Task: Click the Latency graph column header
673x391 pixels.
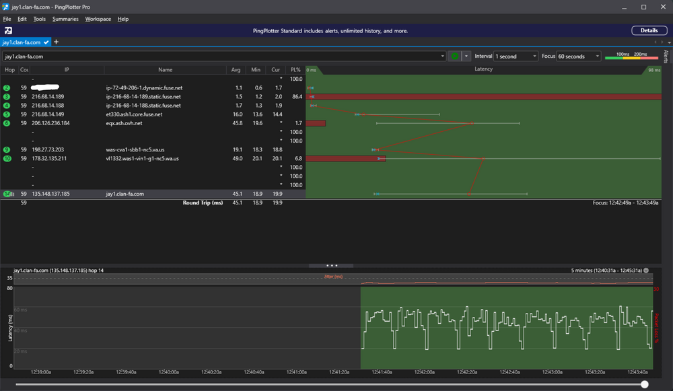Action: pos(483,69)
